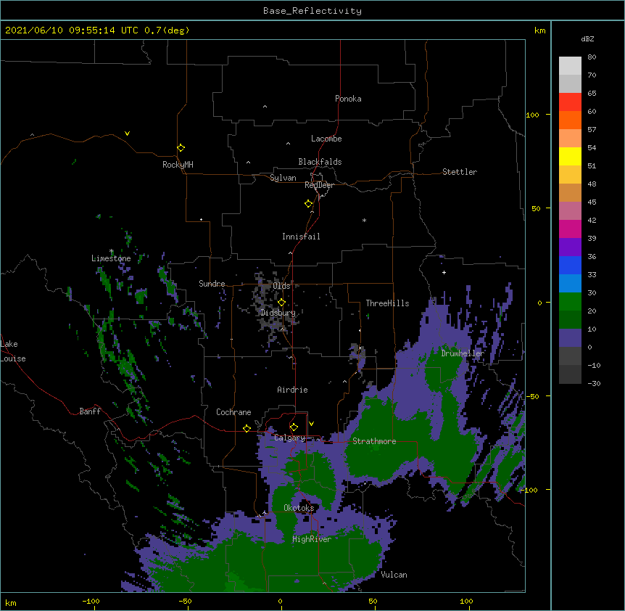Click the -30 value in the dBZ legend

click(594, 384)
